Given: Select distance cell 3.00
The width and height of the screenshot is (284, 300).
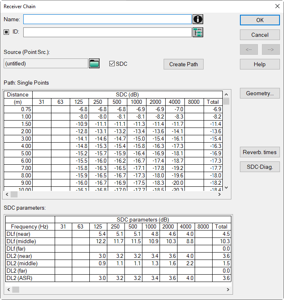Looking at the screenshot, I should pos(18,139).
